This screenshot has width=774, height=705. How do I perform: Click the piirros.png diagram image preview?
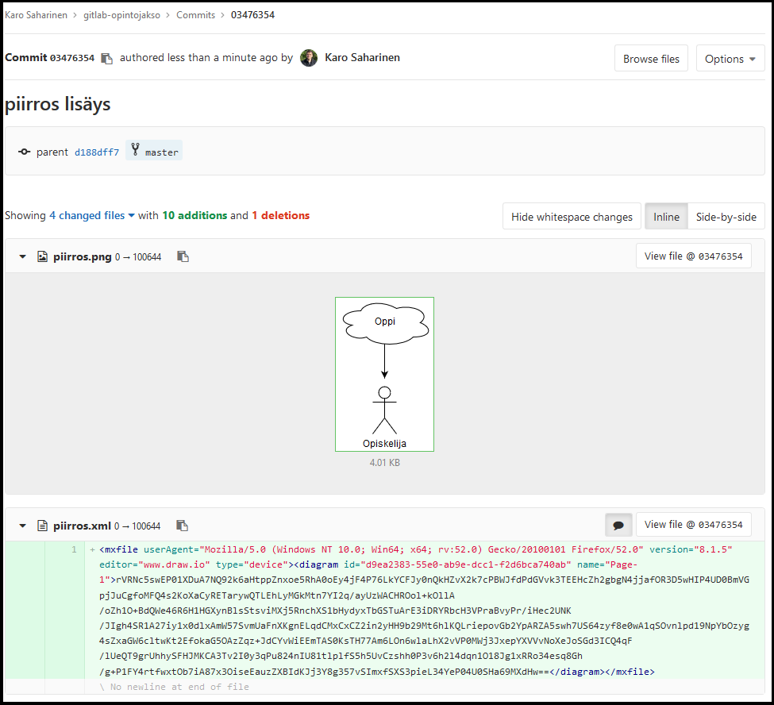coord(384,374)
